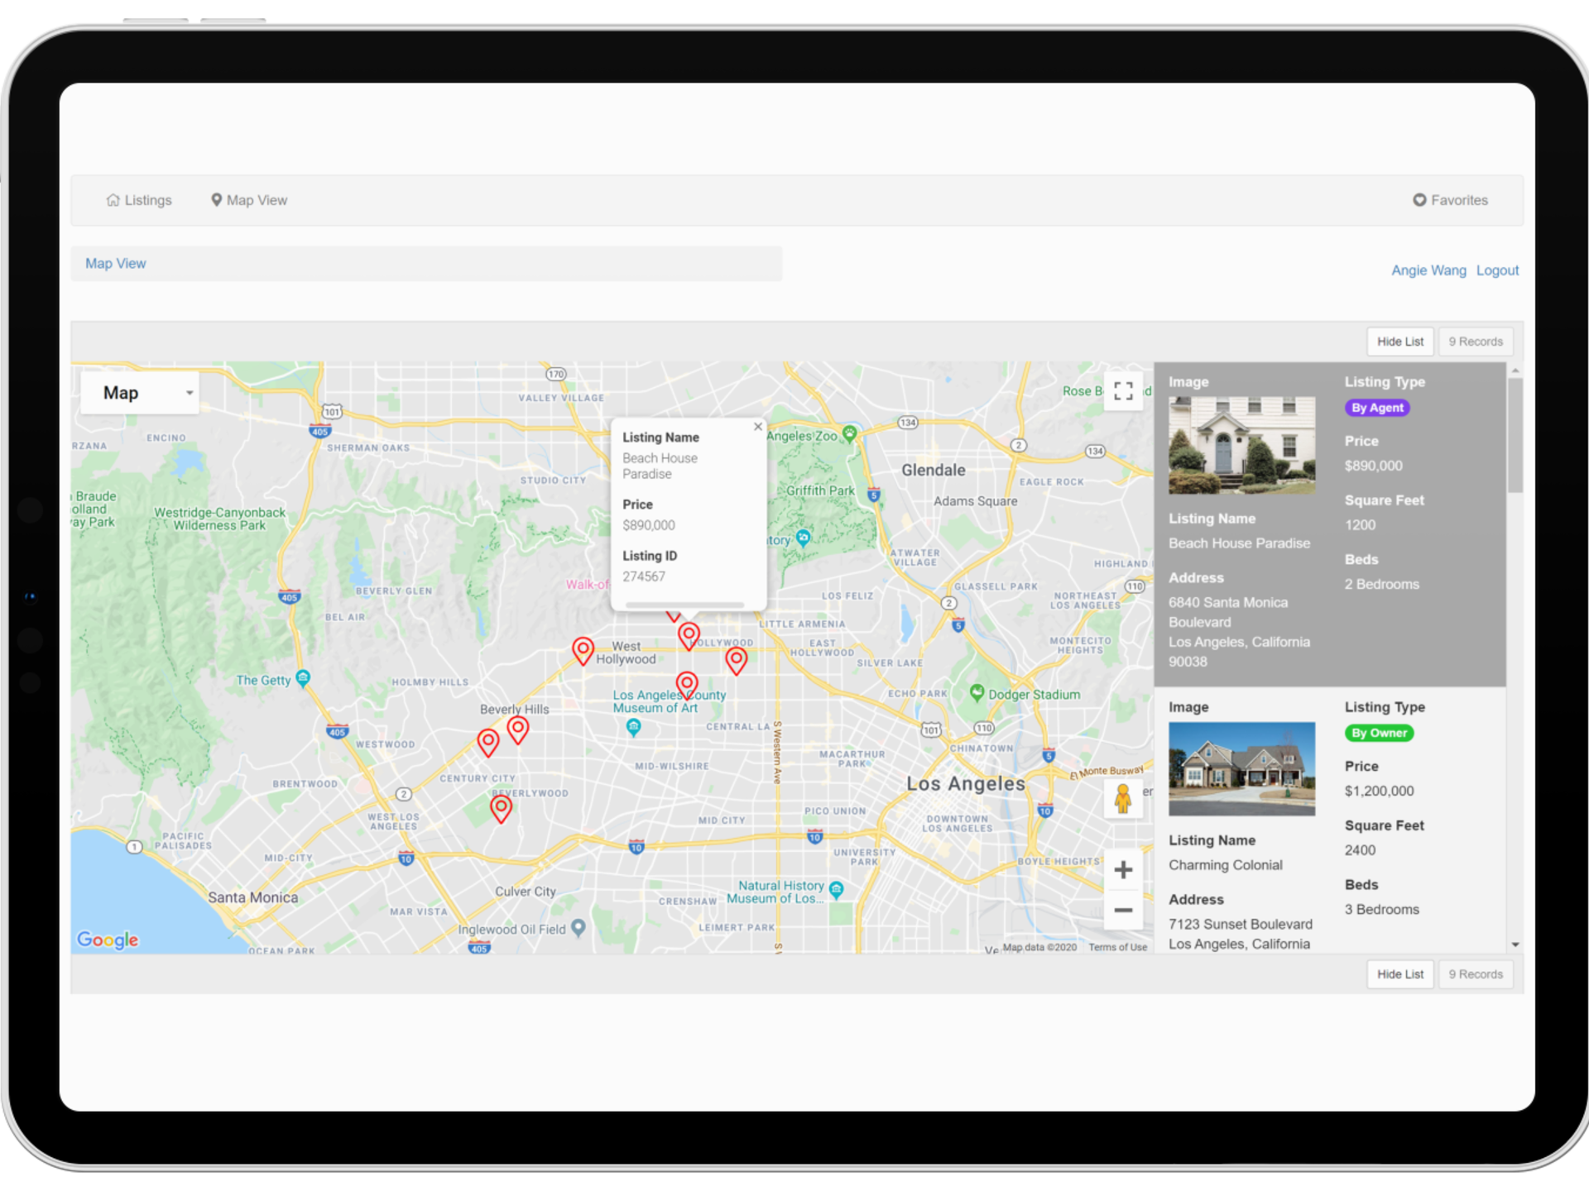Image resolution: width=1589 pixels, height=1191 pixels.
Task: Click the Glendale label on map
Action: pos(933,470)
